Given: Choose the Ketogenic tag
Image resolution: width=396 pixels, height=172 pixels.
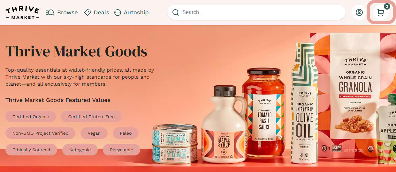Looking at the screenshot, I should click(80, 150).
